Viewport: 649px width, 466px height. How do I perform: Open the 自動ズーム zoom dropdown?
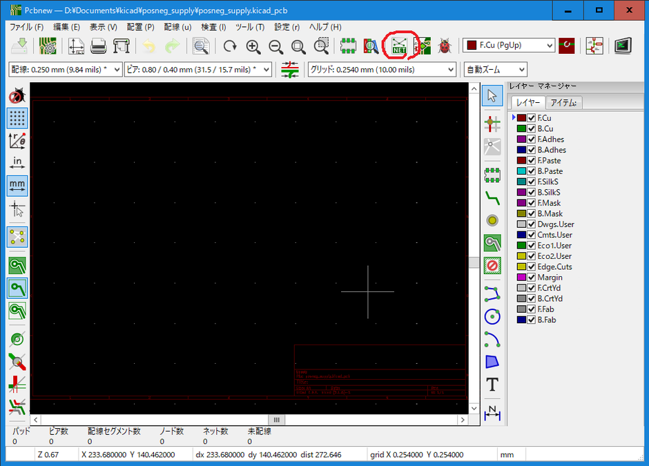click(496, 70)
